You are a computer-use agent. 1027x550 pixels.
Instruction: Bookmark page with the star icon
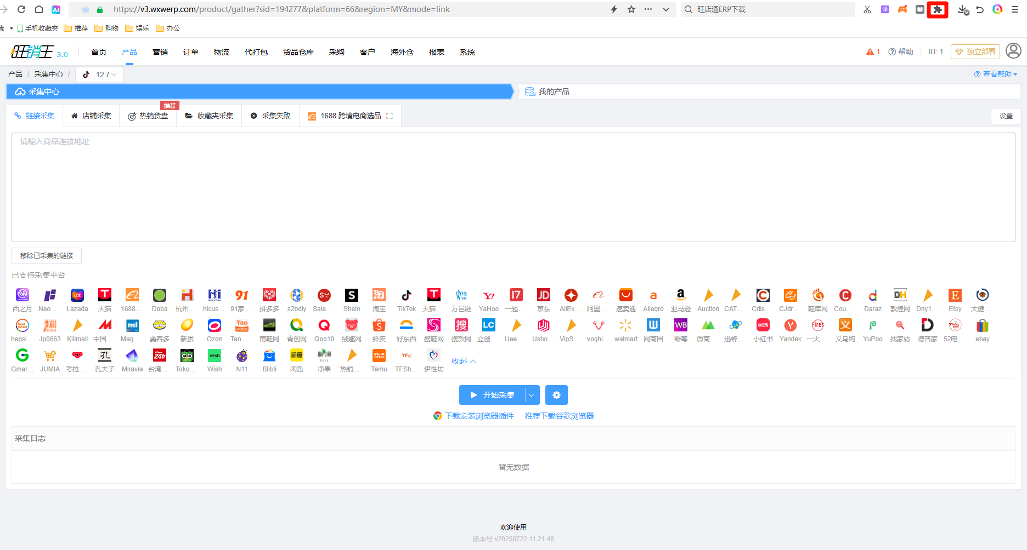tap(631, 9)
